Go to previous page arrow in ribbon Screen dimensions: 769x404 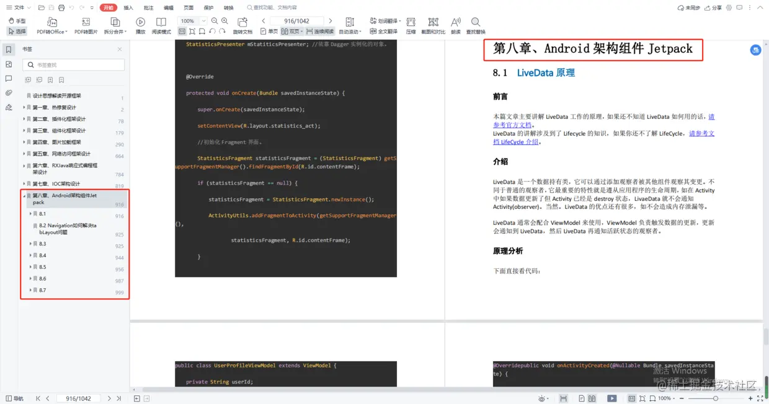click(x=264, y=21)
